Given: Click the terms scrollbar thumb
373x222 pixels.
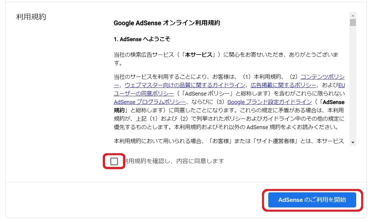Looking at the screenshot, I should 352,23.
